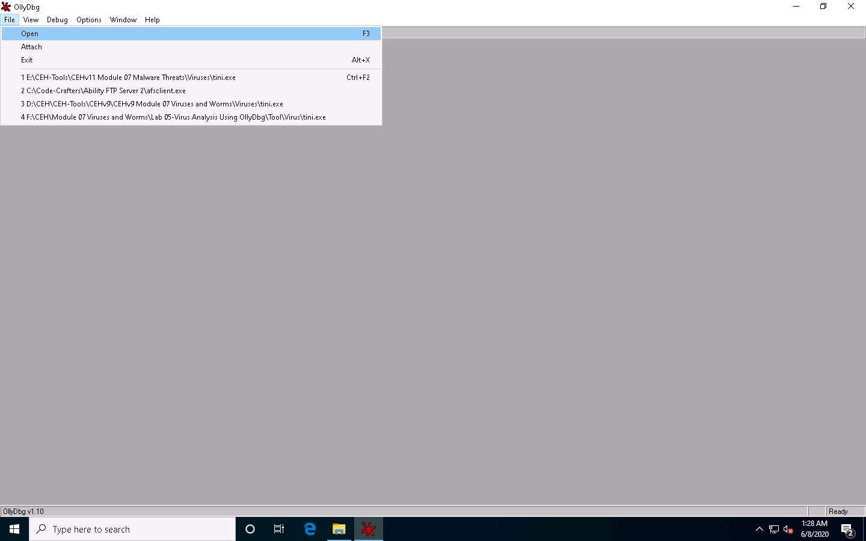866x541 pixels.
Task: Choose Open from the File menu
Action: tap(191, 34)
